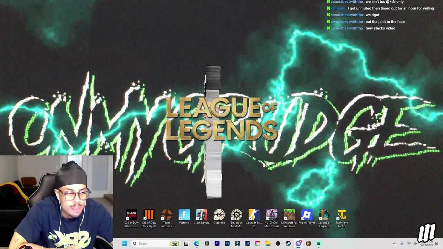Select the Clash Royale desktop icon
Screen dimensions: 443x249
pos(201,217)
